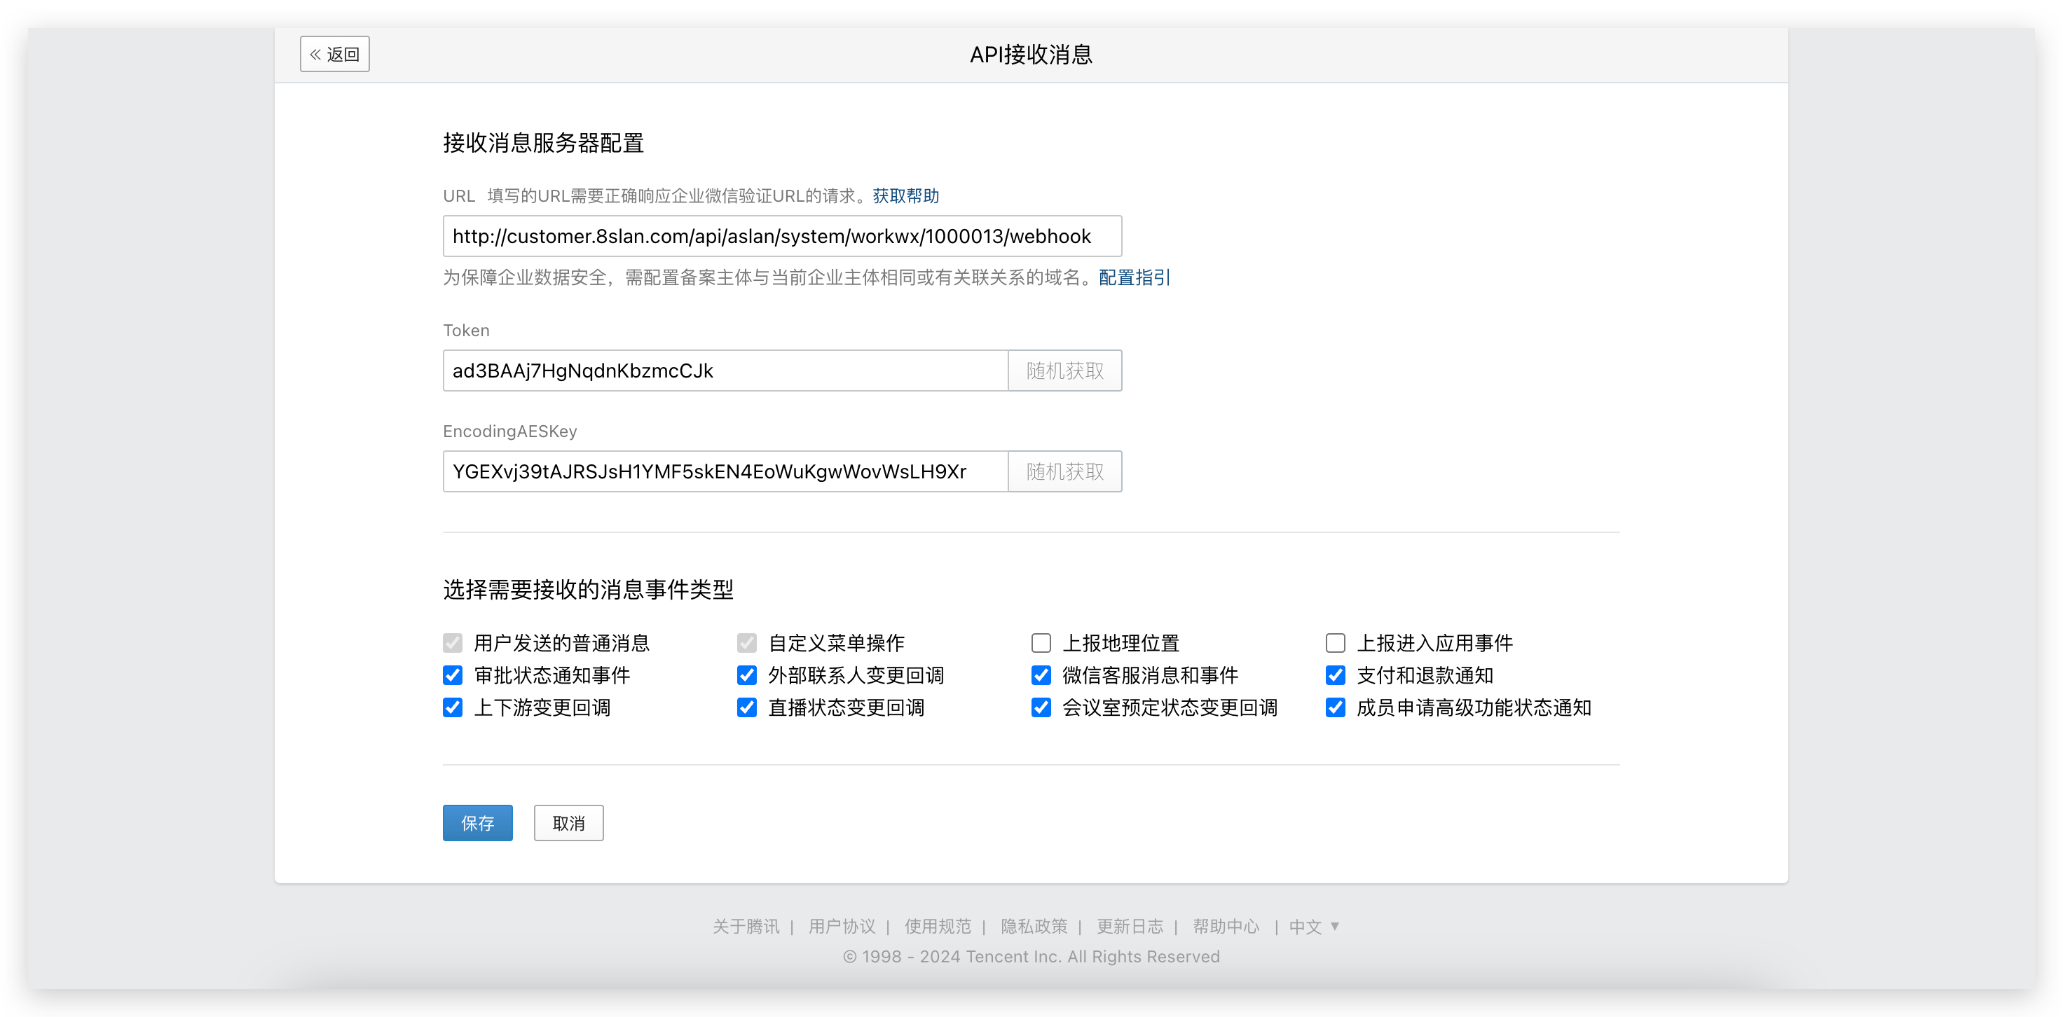Enable the 上报进入应用事件 checkbox
2063x1017 pixels.
(1335, 643)
